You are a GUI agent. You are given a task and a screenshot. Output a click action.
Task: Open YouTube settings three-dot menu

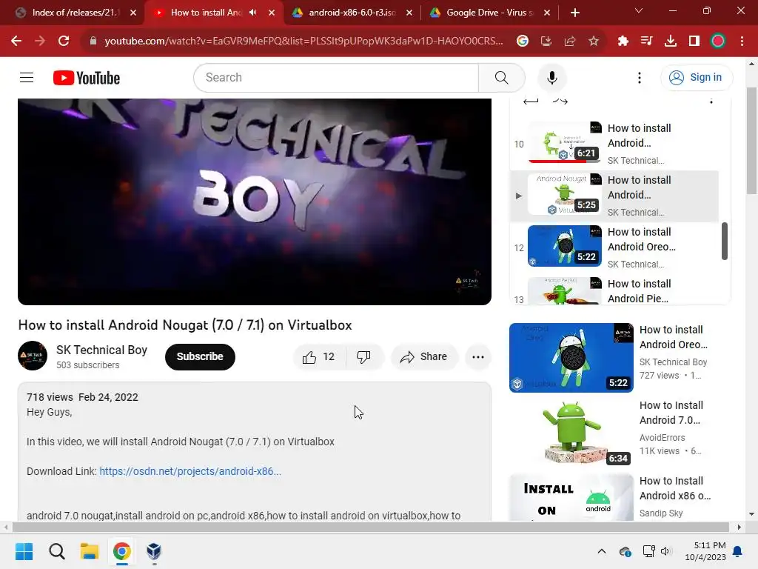coord(639,77)
